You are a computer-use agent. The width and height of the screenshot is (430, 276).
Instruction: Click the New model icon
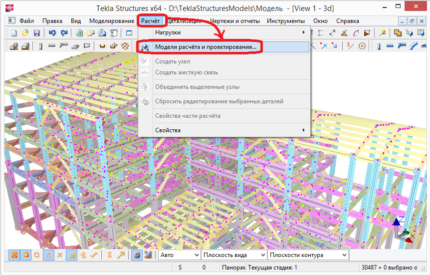pos(13,33)
